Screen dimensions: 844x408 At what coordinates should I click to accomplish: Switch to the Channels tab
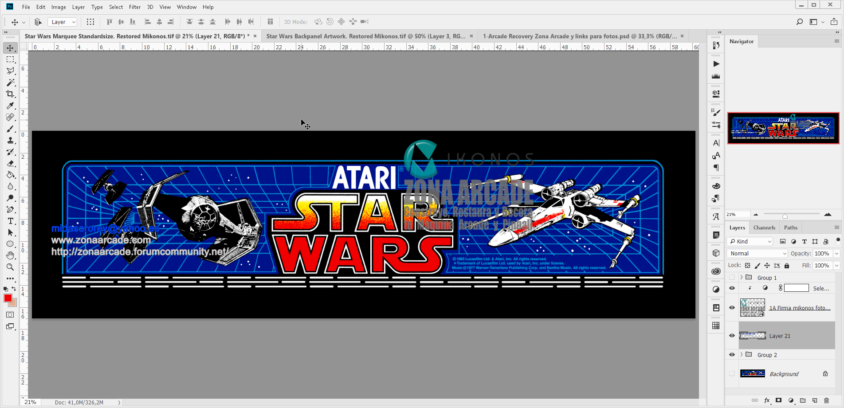pyautogui.click(x=764, y=228)
